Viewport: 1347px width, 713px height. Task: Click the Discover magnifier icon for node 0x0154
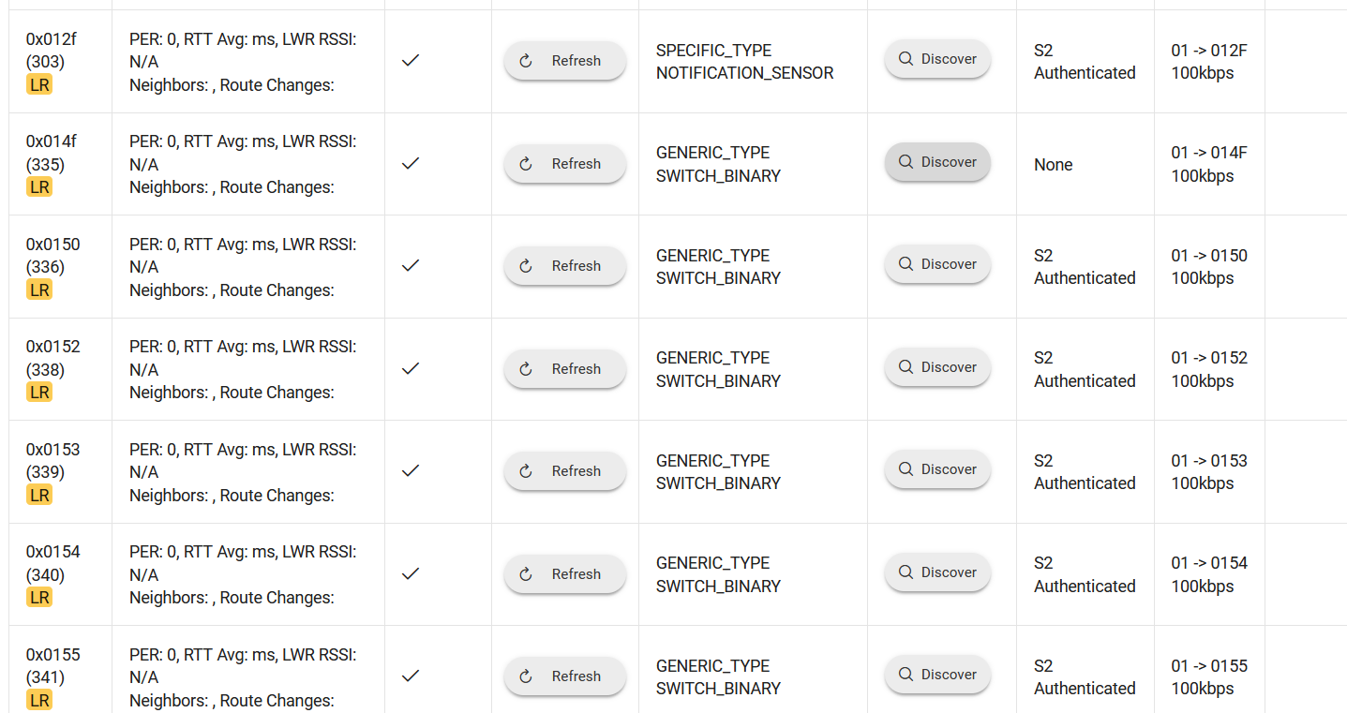coord(905,572)
